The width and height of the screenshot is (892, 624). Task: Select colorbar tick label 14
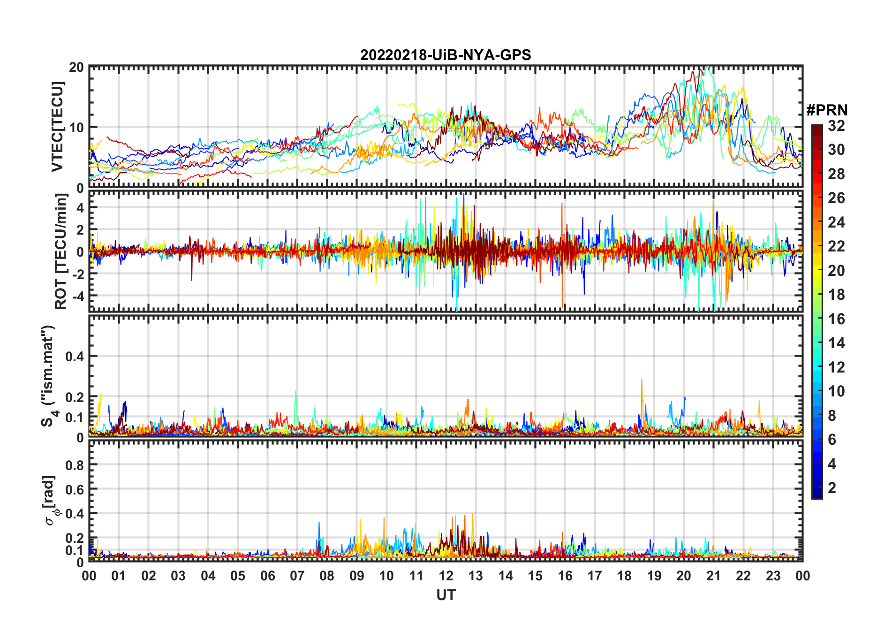(x=836, y=343)
